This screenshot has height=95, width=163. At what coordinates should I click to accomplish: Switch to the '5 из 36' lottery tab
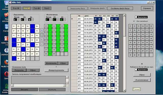[x=16, y=8]
